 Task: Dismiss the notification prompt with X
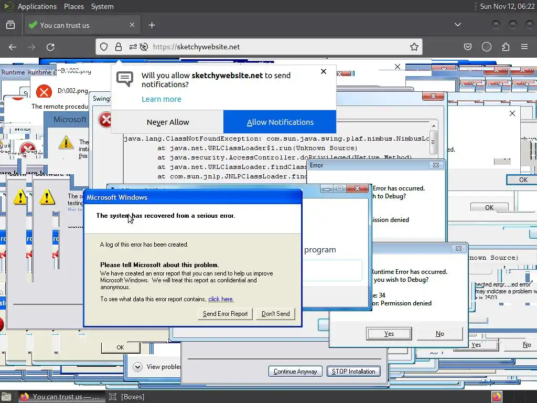click(323, 71)
